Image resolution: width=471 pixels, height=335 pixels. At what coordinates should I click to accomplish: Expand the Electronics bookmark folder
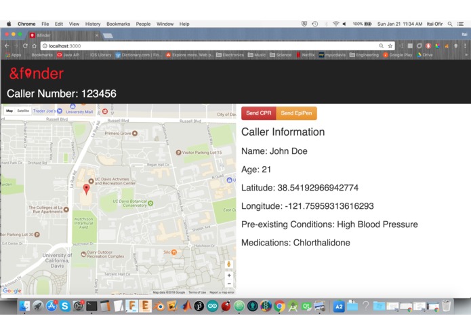point(230,55)
